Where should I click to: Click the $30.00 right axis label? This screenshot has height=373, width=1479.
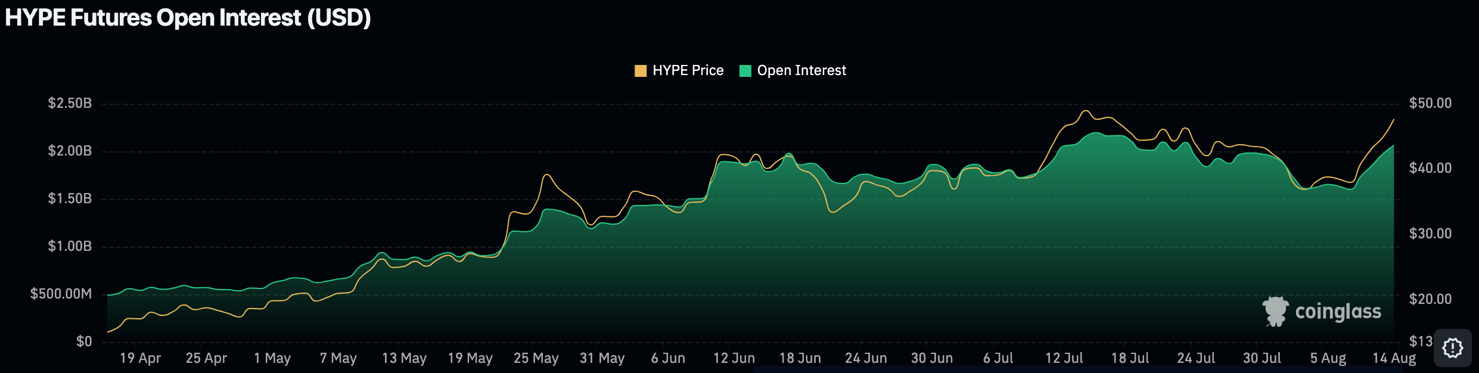coord(1430,234)
